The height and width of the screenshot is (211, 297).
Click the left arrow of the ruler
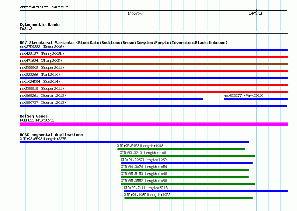click(21, 11)
